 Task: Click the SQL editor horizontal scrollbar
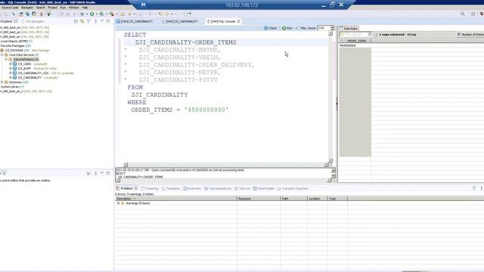[225, 165]
